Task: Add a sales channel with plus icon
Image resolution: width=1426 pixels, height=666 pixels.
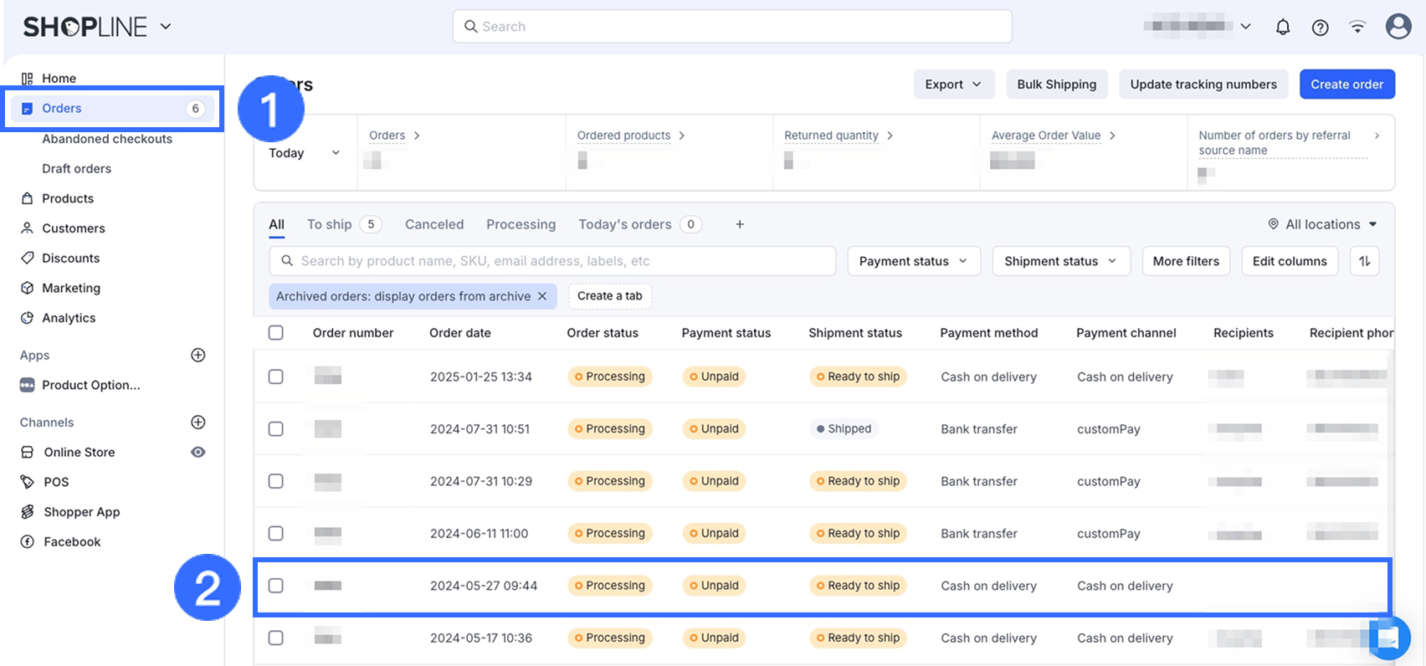Action: pos(198,422)
